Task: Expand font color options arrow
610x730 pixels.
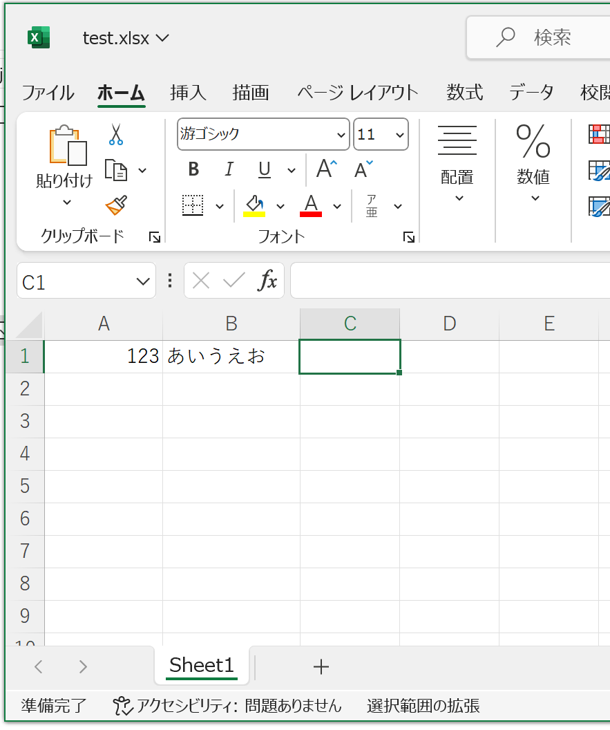Action: [x=337, y=206]
